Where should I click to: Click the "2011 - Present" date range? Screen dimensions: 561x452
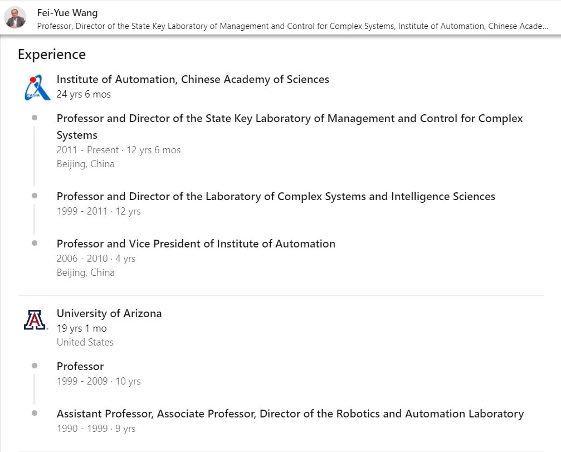pyautogui.click(x=87, y=150)
